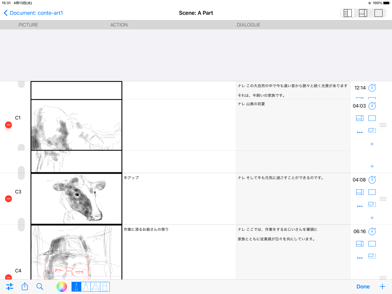Image resolution: width=392 pixels, height=294 pixels.
Task: Tap the split-frame icon beside cut C4 timing
Action: [359, 243]
